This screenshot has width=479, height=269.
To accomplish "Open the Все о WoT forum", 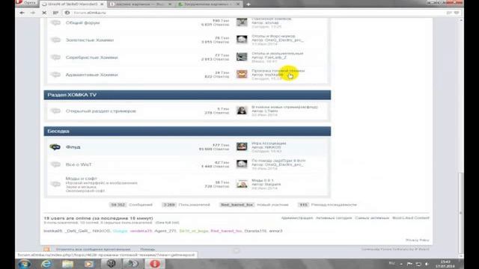I will pyautogui.click(x=79, y=164).
